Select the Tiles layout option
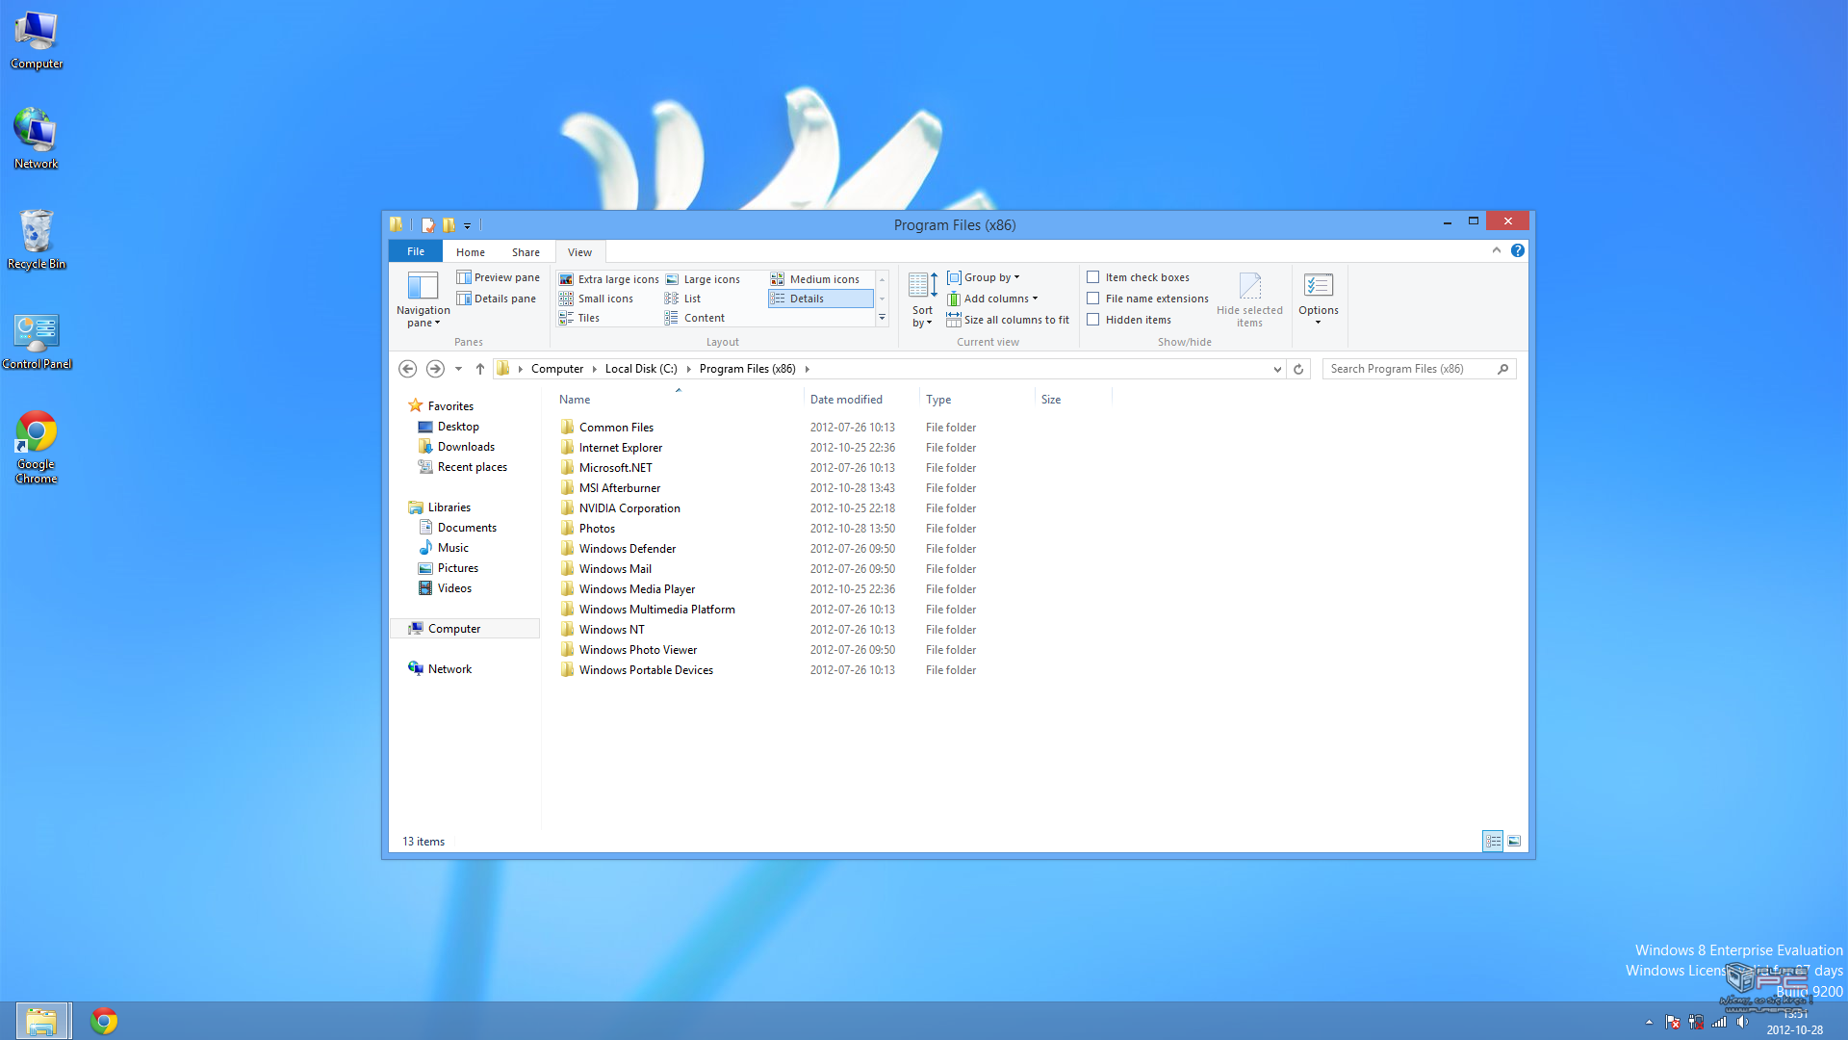 (x=588, y=318)
